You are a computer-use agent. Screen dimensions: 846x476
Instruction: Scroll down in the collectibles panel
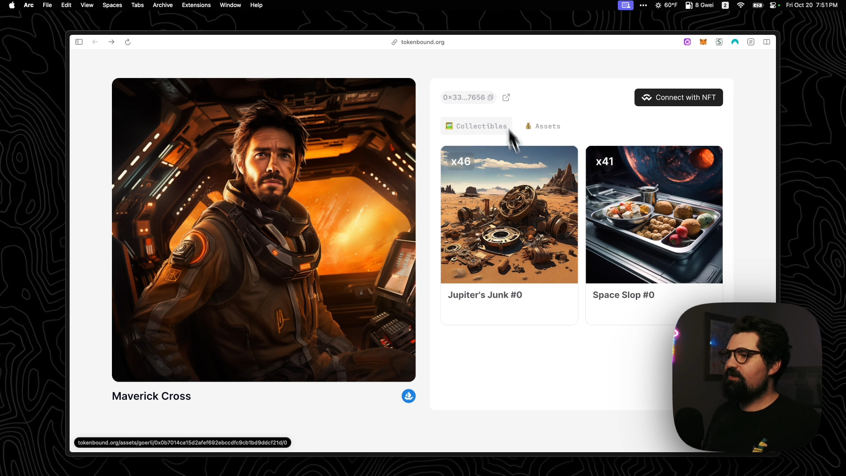tap(581, 361)
